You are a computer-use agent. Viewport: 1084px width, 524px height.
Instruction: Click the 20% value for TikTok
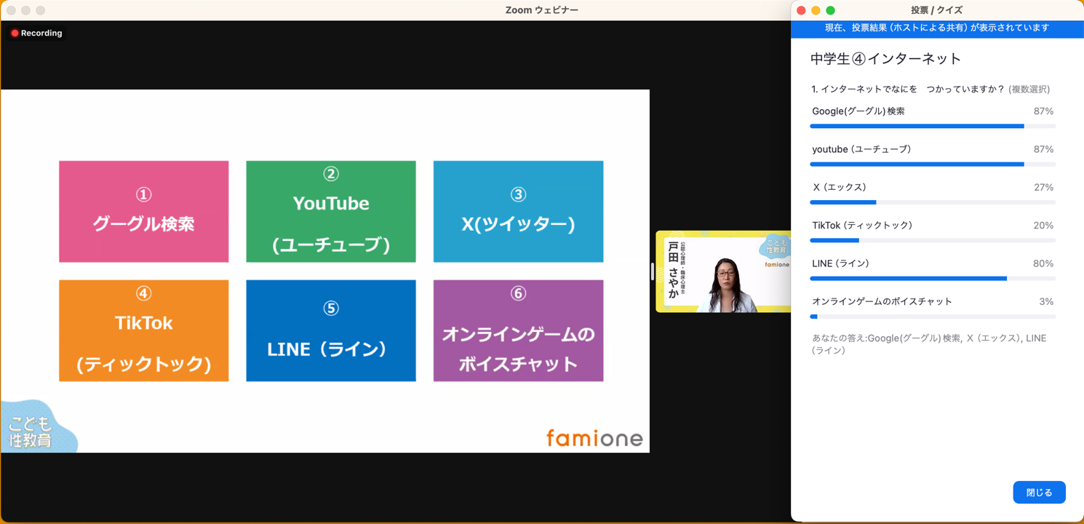[x=1043, y=226]
